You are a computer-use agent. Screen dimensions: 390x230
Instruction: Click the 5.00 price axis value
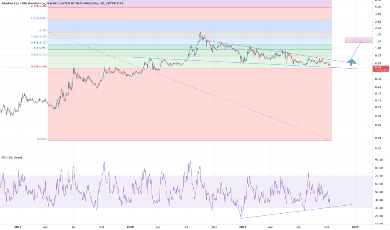[378, 7]
